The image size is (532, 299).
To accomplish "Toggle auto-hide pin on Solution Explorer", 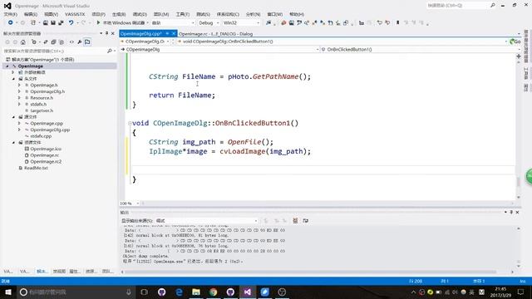I will pos(106,33).
